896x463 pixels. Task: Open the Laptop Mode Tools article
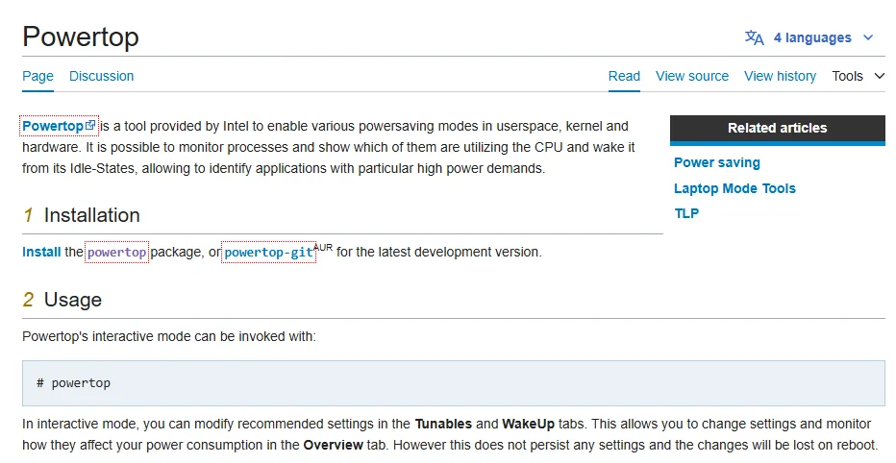734,188
